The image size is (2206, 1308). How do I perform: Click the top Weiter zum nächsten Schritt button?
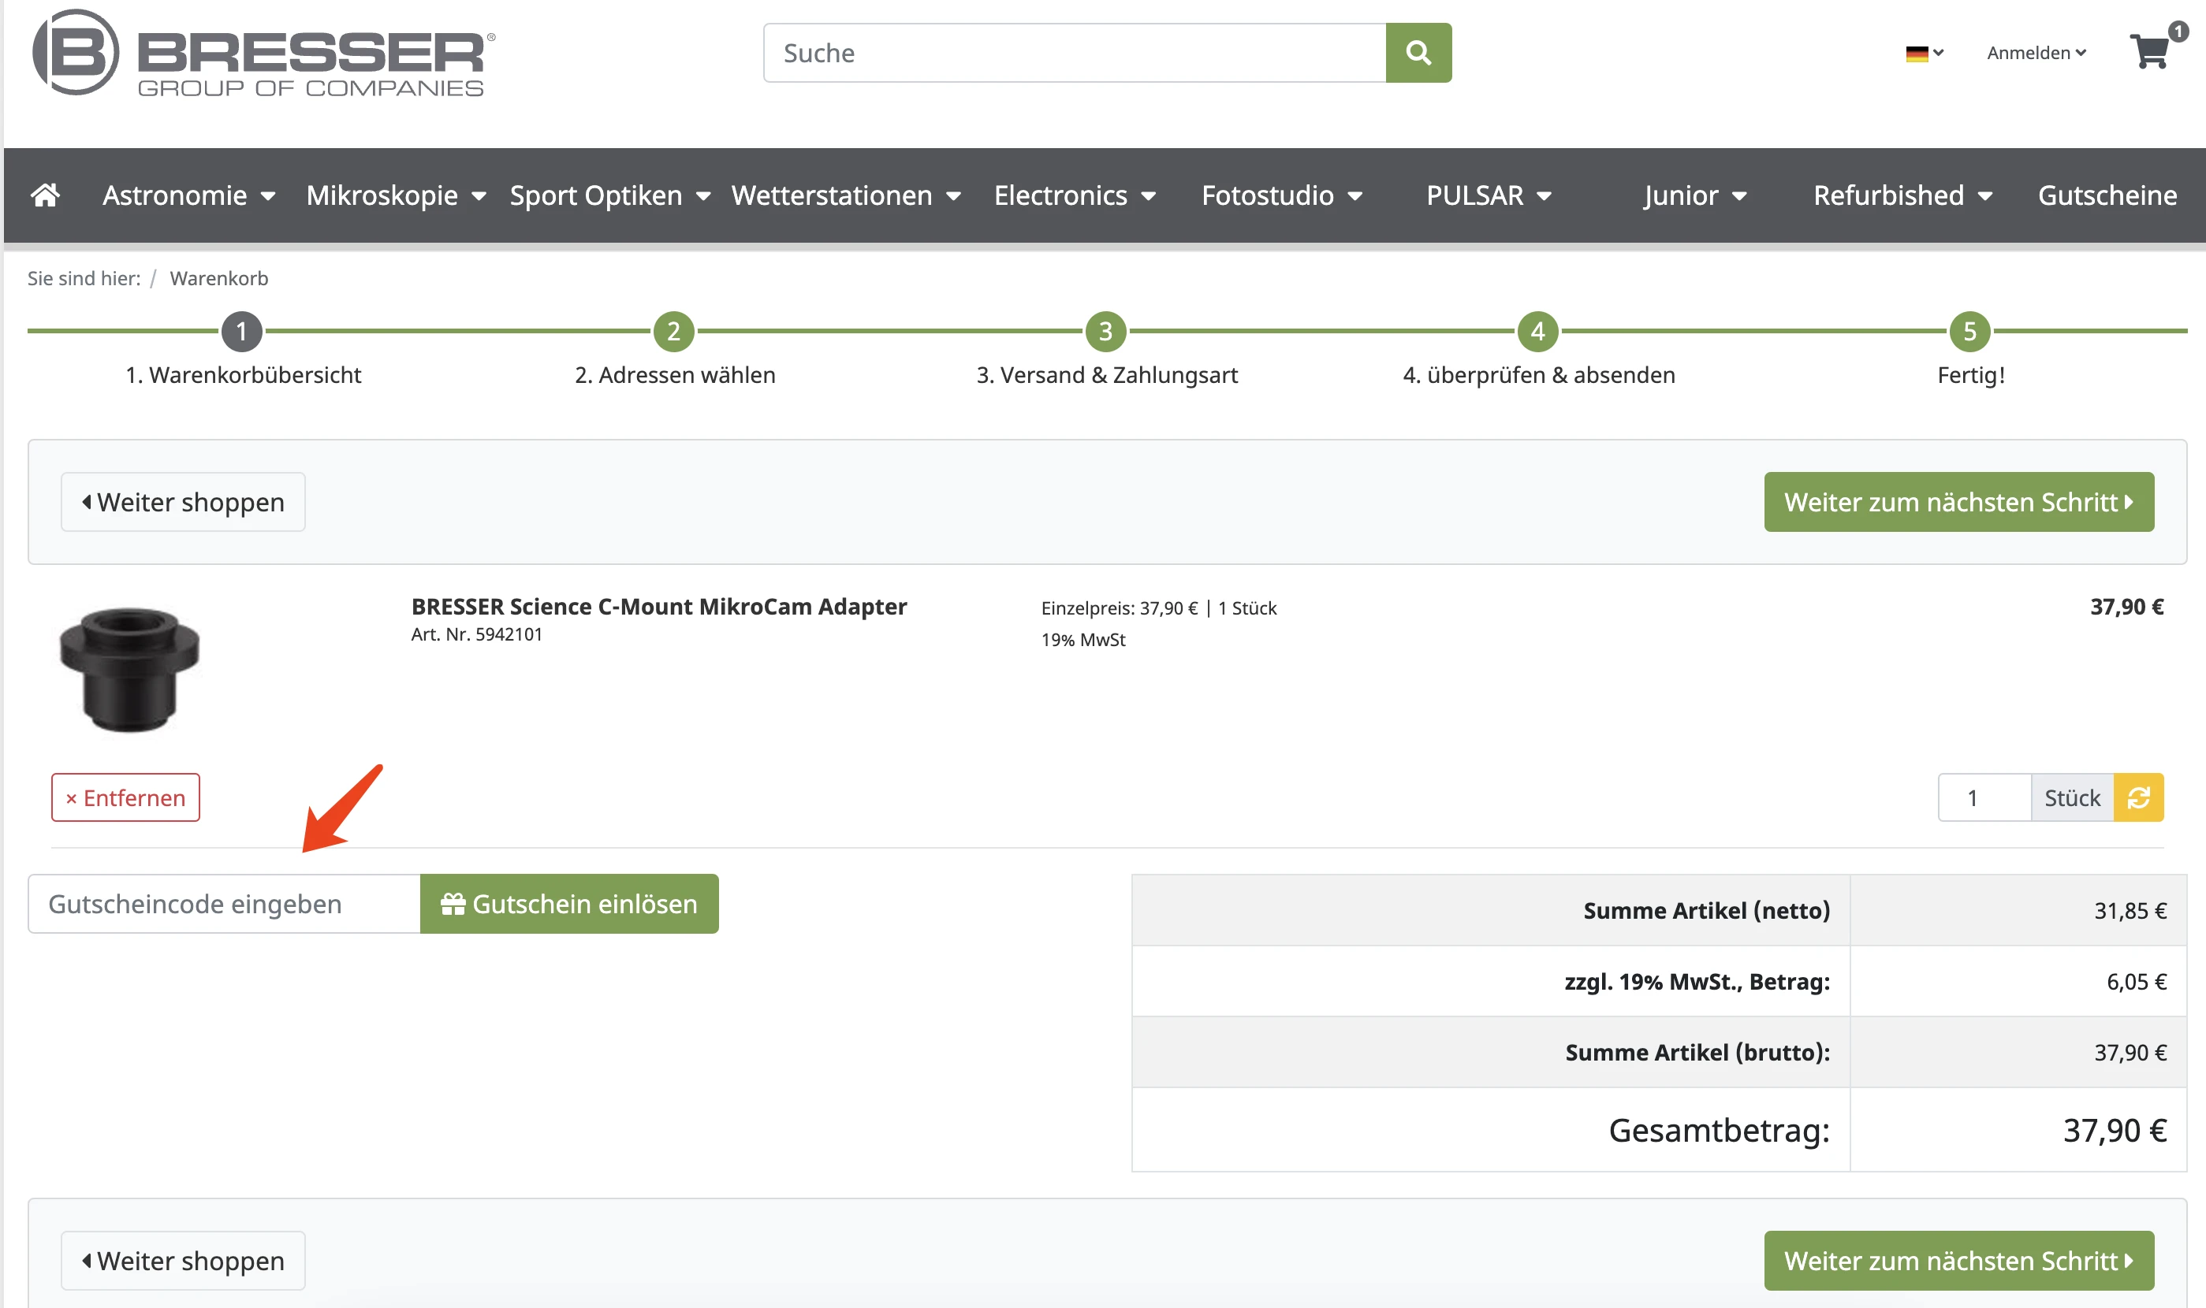point(1958,503)
